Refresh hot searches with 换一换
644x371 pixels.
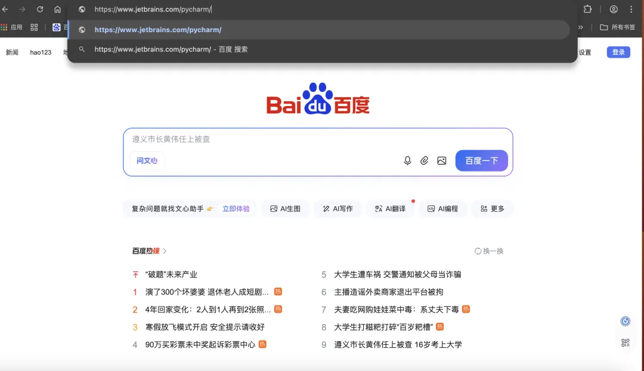(x=489, y=251)
